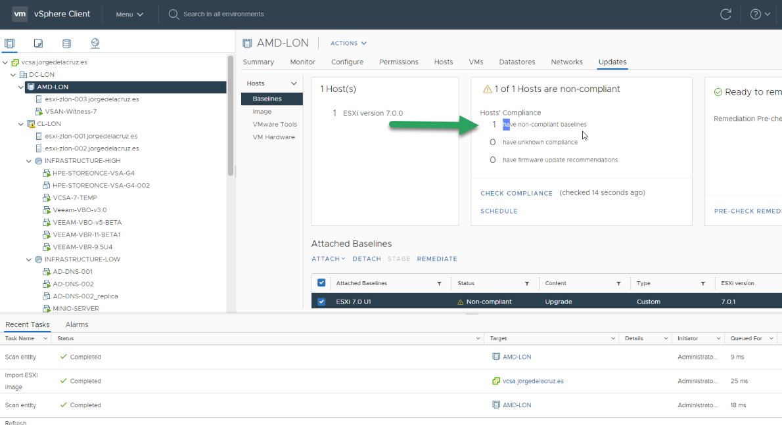782x425 pixels.
Task: Collapse the vcsa.jorgedelacruz.es tree node
Action: [x=5, y=62]
